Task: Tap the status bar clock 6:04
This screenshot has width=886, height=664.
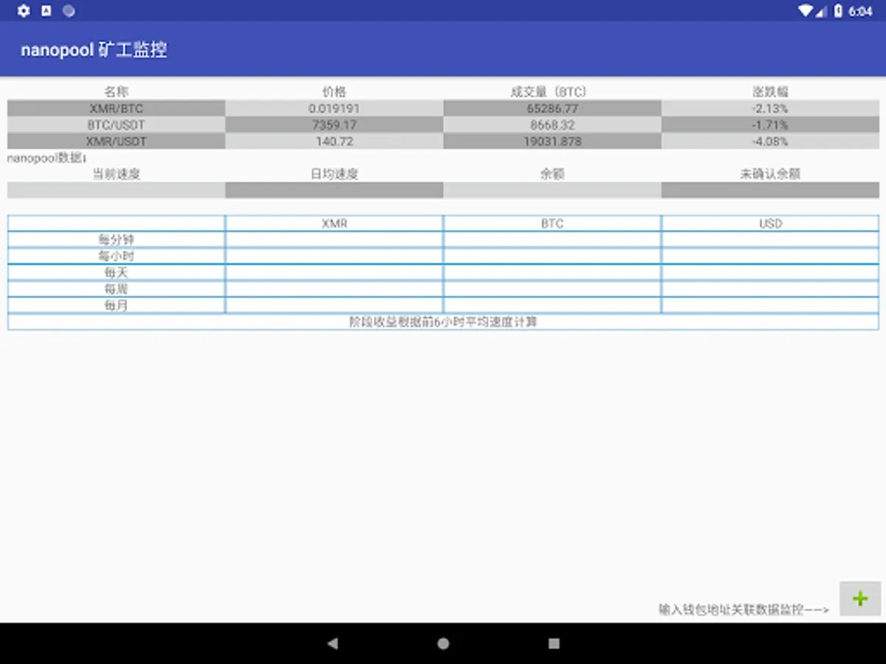Action: [861, 11]
